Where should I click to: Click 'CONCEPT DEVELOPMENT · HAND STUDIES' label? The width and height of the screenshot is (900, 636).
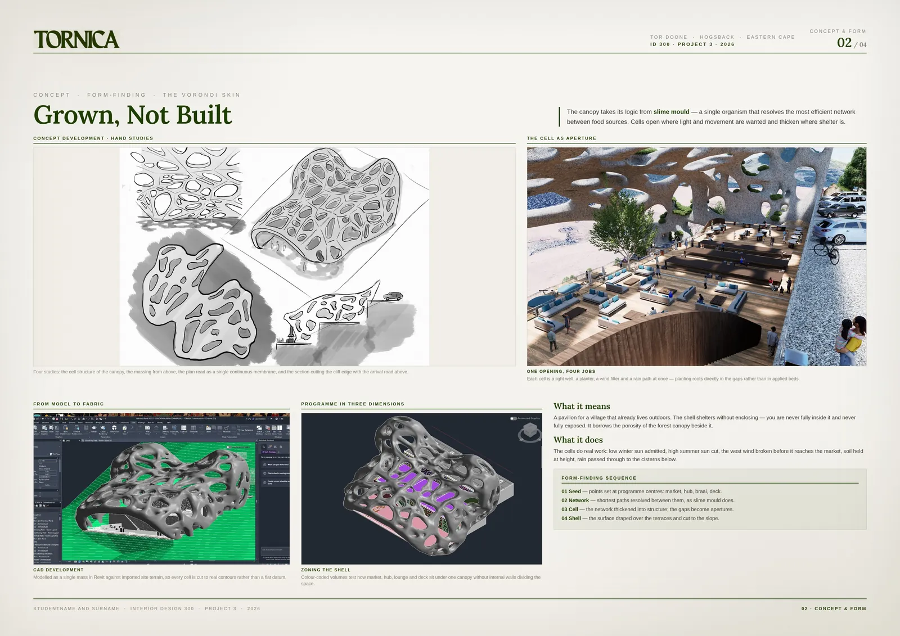click(x=93, y=138)
